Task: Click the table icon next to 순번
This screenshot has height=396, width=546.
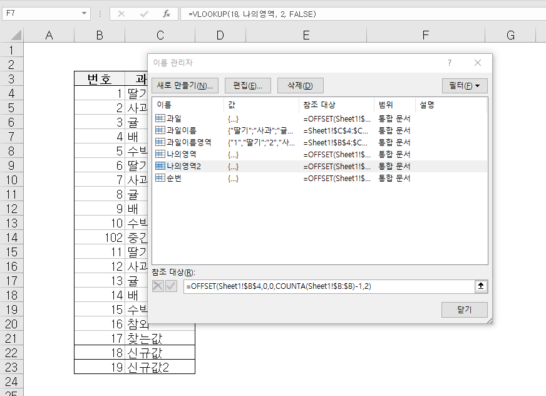Action: point(160,178)
